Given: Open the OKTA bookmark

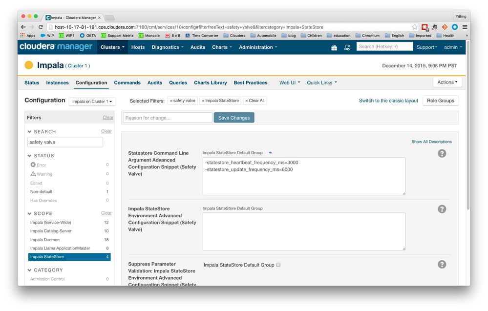Looking at the screenshot, I should point(88,36).
